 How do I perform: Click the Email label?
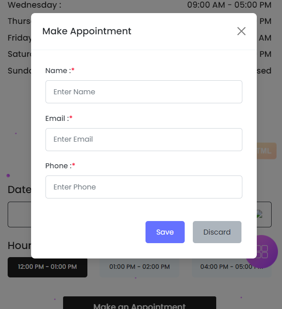tap(57, 118)
